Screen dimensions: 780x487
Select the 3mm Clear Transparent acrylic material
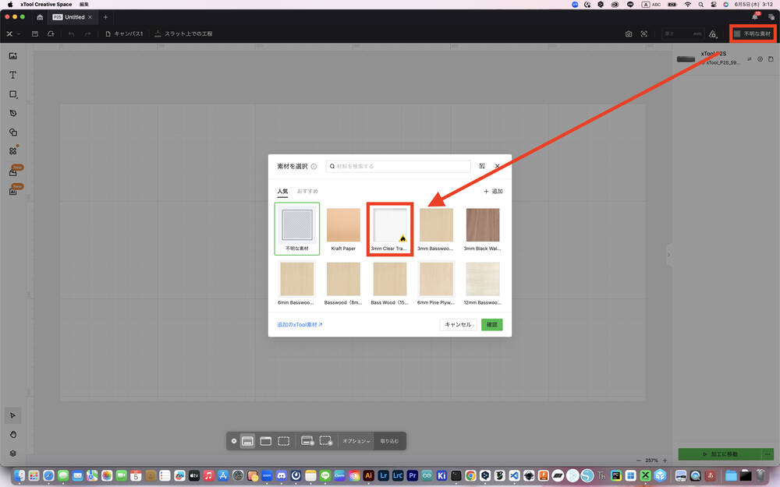coord(389,228)
